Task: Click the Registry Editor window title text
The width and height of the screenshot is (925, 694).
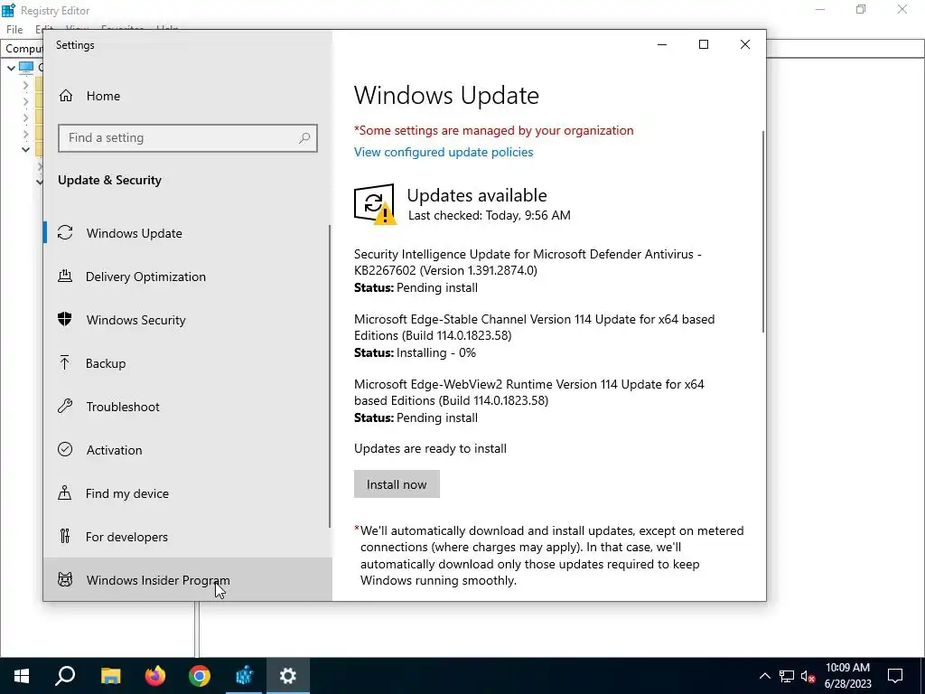Action: pyautogui.click(x=55, y=11)
